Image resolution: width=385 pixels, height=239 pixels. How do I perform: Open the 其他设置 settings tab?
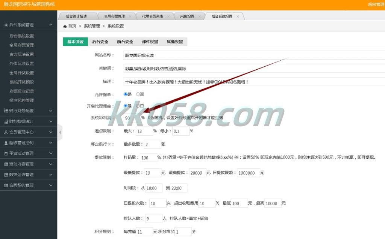(175, 42)
